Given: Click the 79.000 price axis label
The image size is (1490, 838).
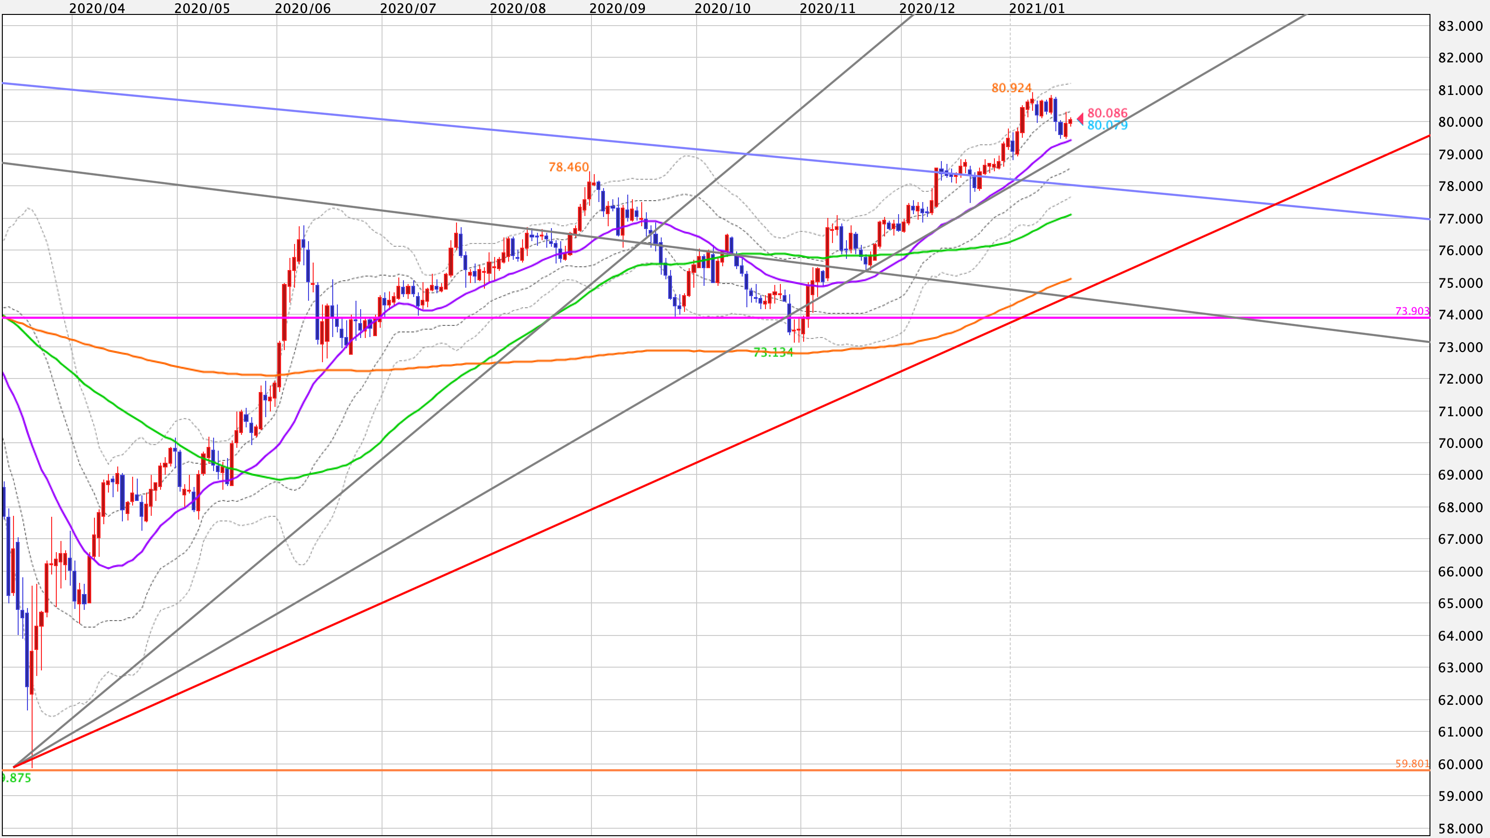Looking at the screenshot, I should [1461, 155].
